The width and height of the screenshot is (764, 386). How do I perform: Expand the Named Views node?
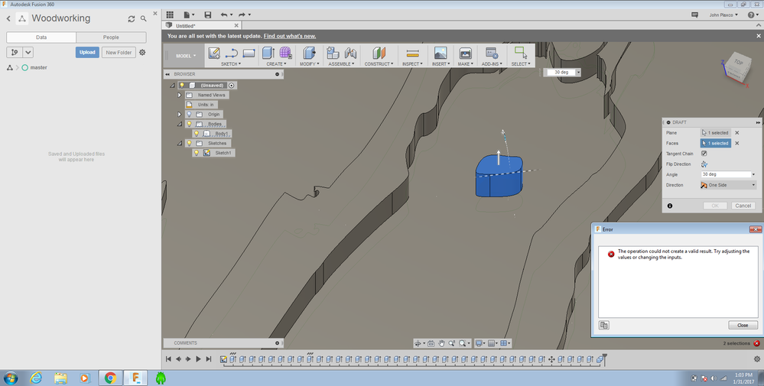pos(179,95)
